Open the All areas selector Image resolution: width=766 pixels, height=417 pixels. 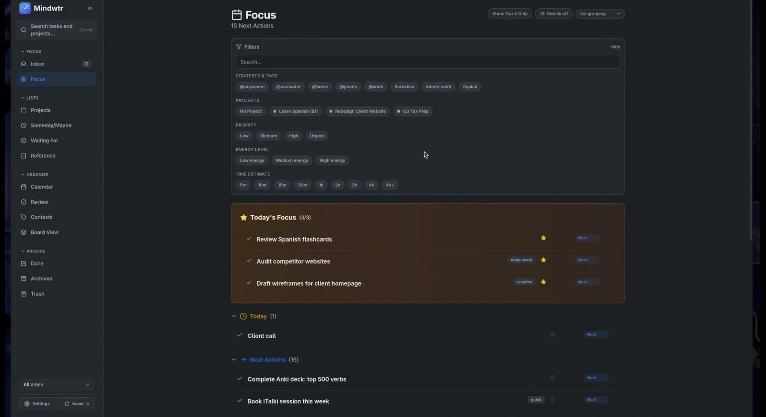[56, 384]
